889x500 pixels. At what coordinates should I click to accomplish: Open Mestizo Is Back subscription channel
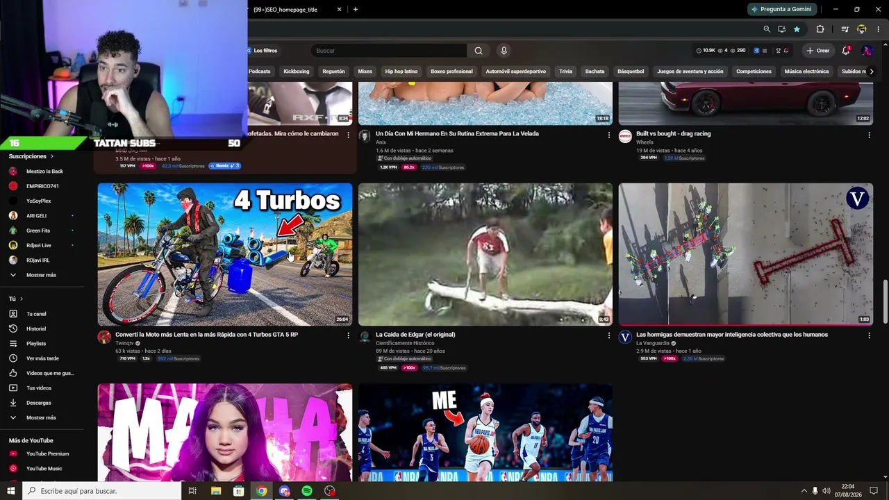pyautogui.click(x=44, y=172)
